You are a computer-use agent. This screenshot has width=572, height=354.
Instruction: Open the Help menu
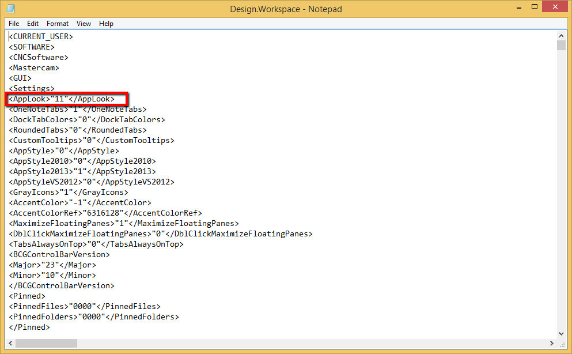[106, 24]
